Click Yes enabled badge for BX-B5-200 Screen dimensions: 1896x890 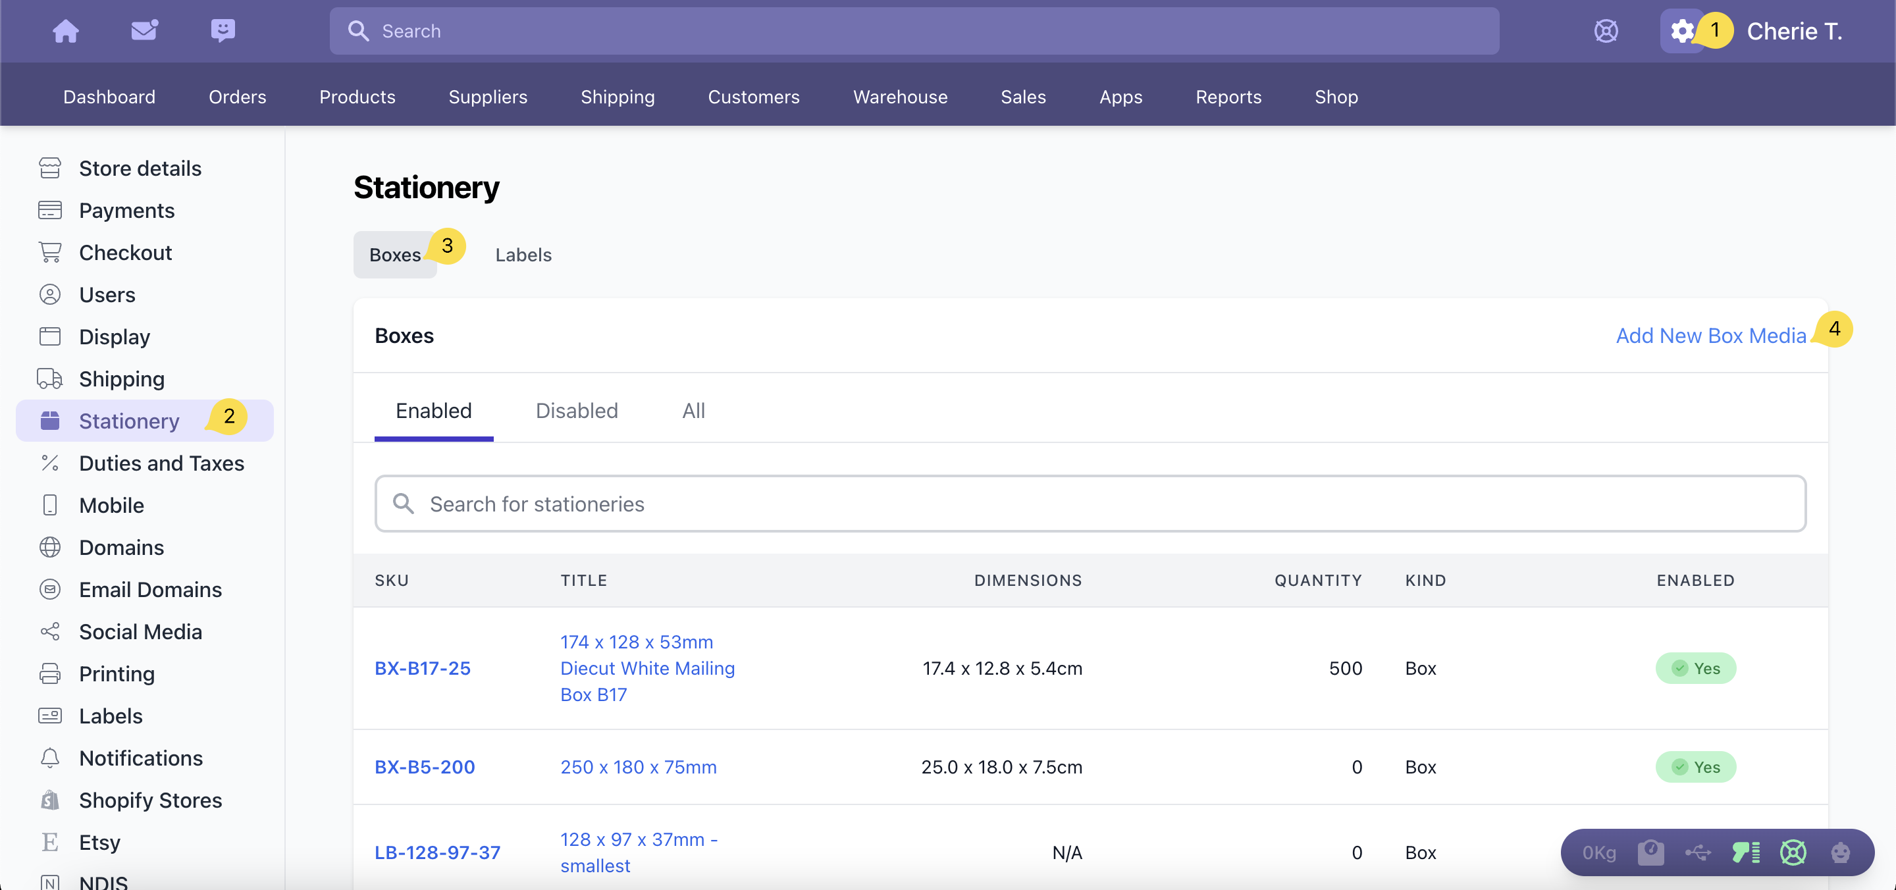pos(1695,767)
